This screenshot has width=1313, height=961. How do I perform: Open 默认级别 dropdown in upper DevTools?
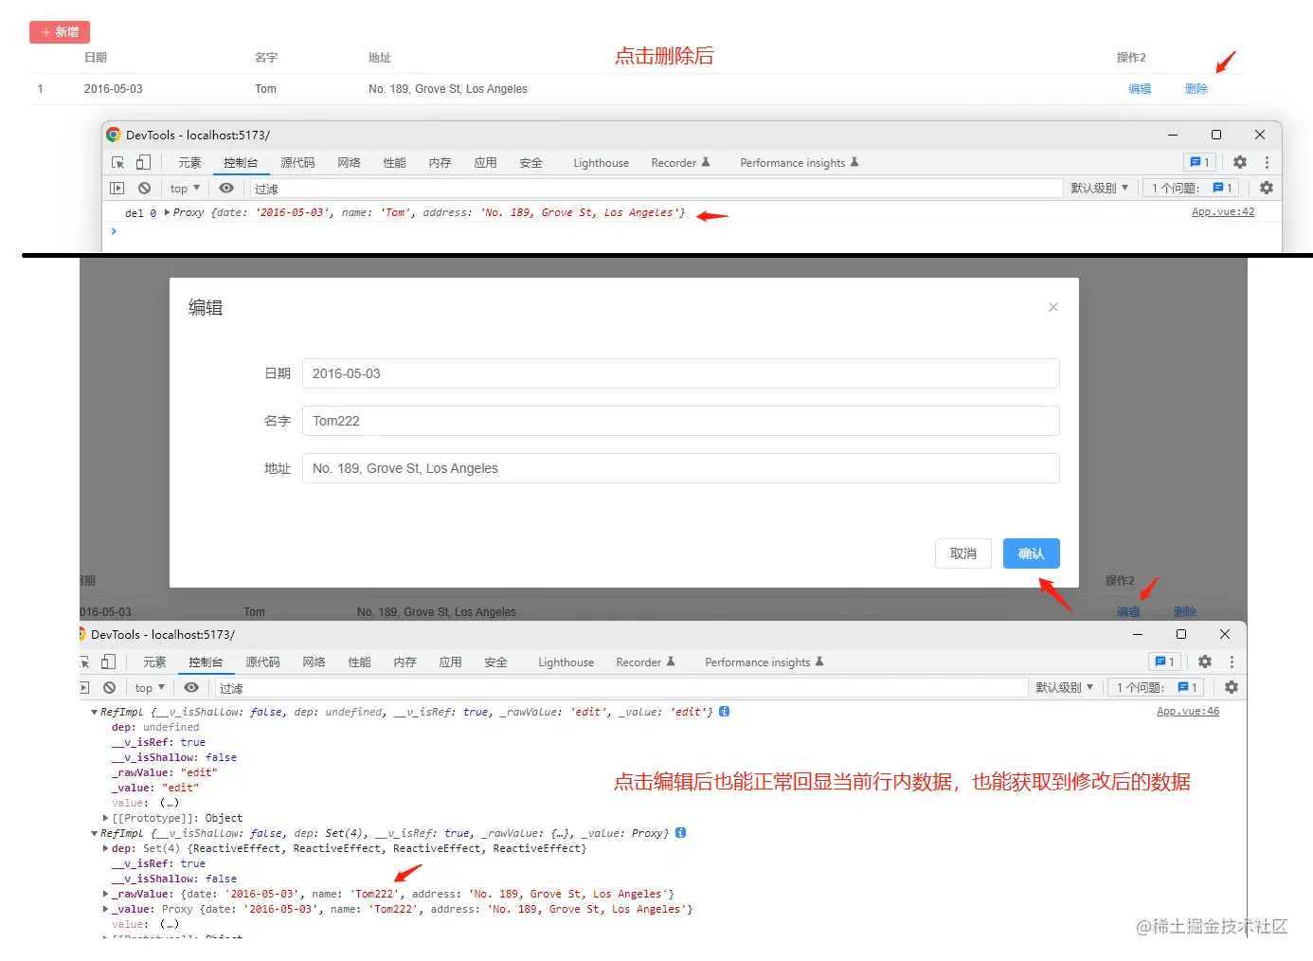1099,189
